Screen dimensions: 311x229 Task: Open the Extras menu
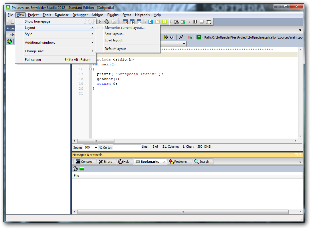[x=126, y=15]
